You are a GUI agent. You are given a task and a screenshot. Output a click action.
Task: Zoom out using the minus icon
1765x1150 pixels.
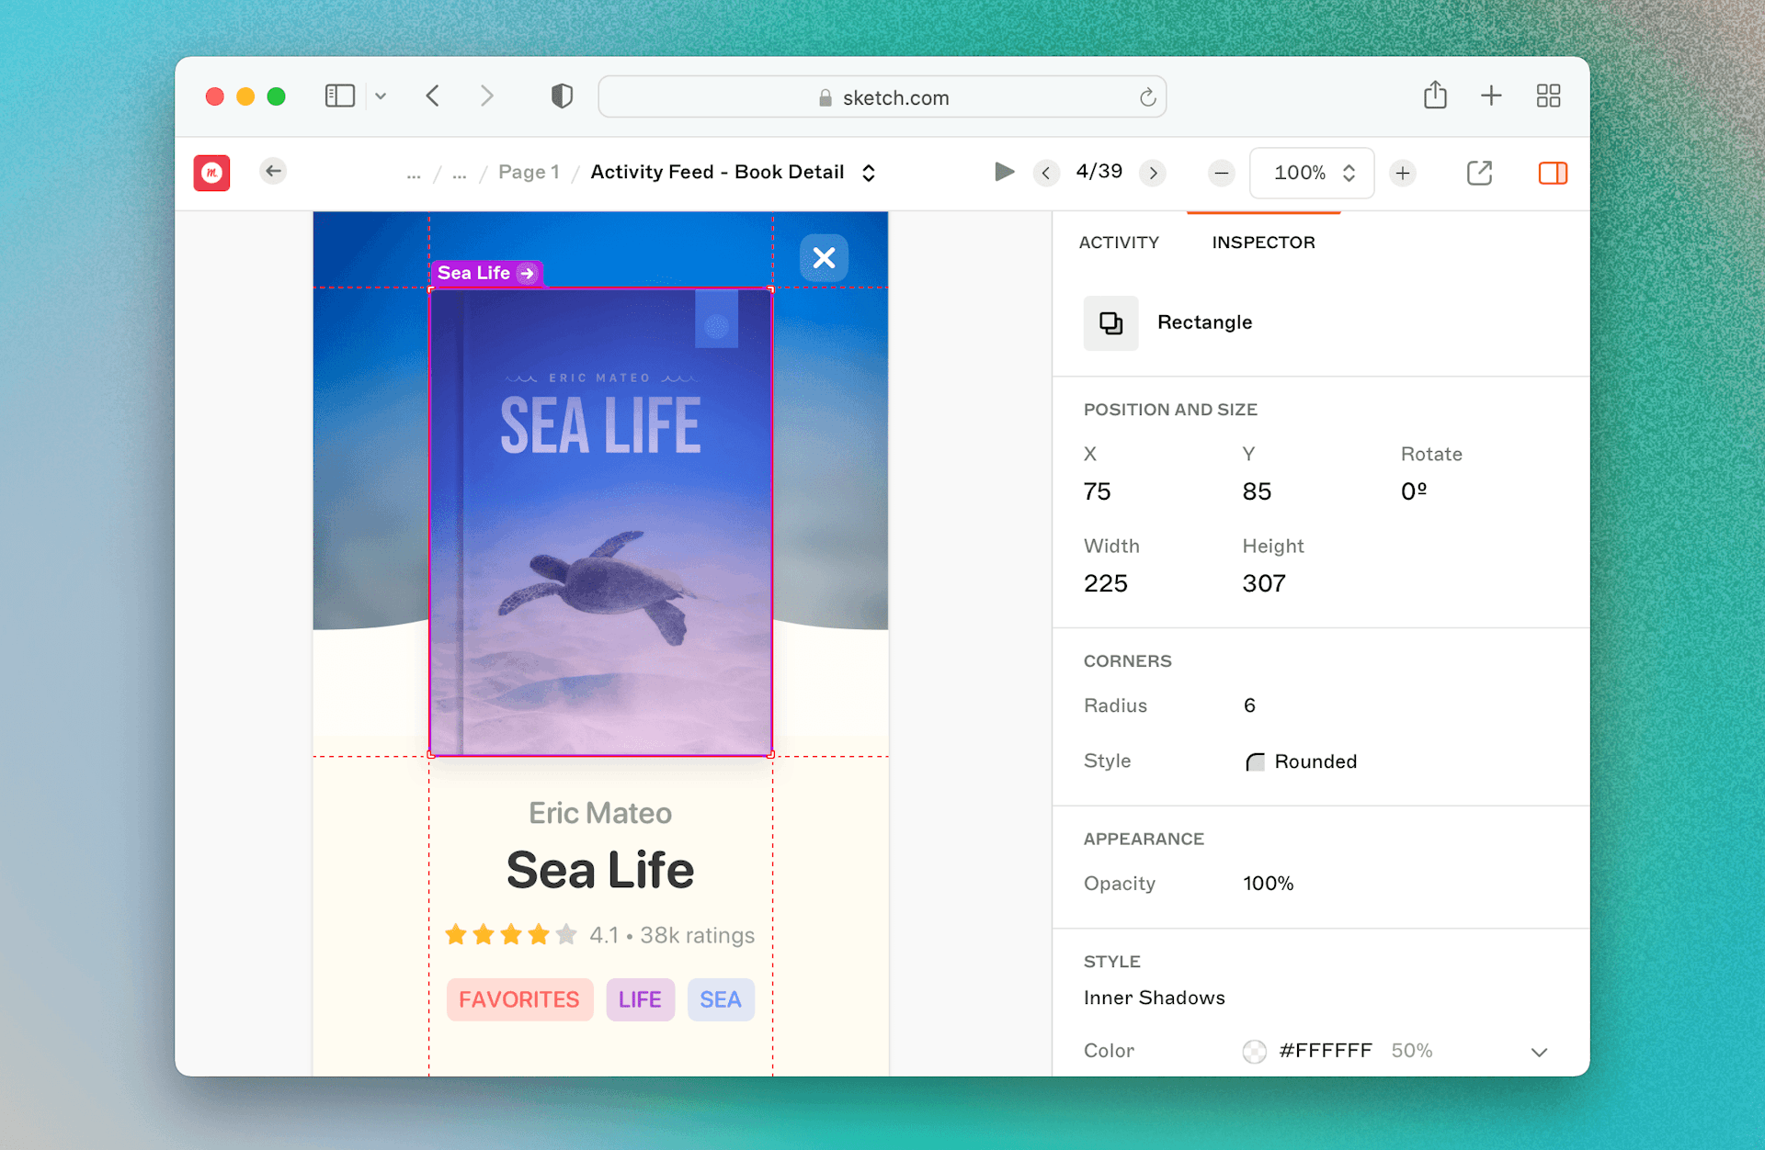(x=1220, y=173)
